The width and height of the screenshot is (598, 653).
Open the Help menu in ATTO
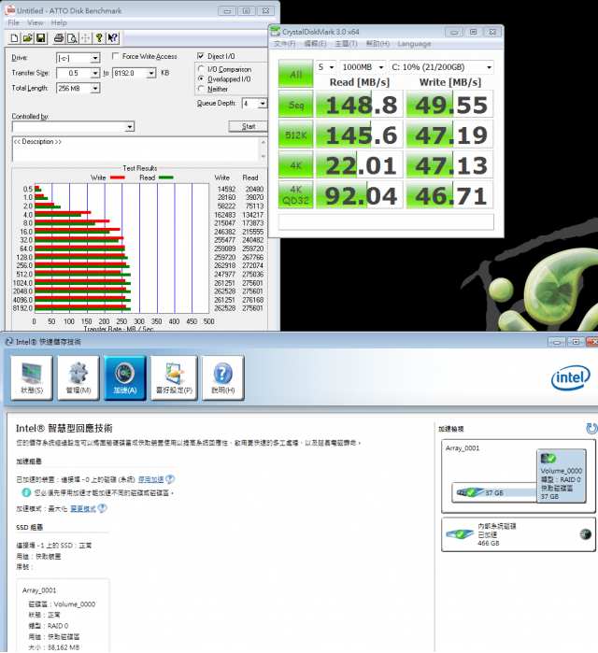click(x=59, y=22)
